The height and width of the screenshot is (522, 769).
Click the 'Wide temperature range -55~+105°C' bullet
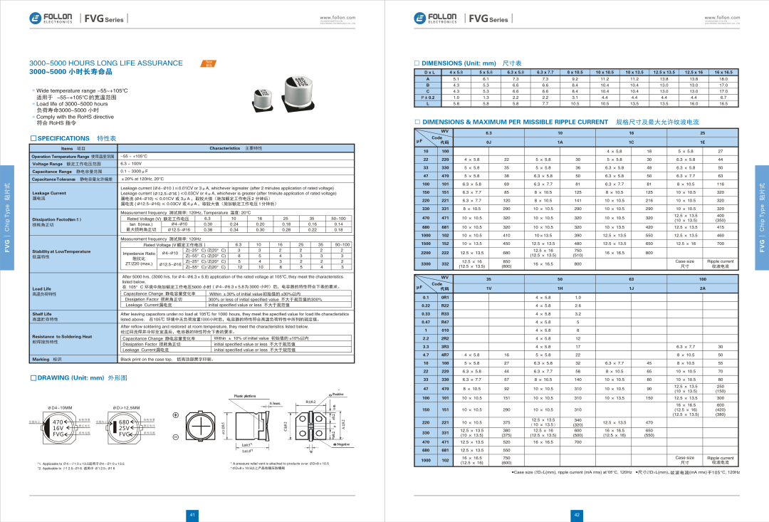[x=82, y=90]
